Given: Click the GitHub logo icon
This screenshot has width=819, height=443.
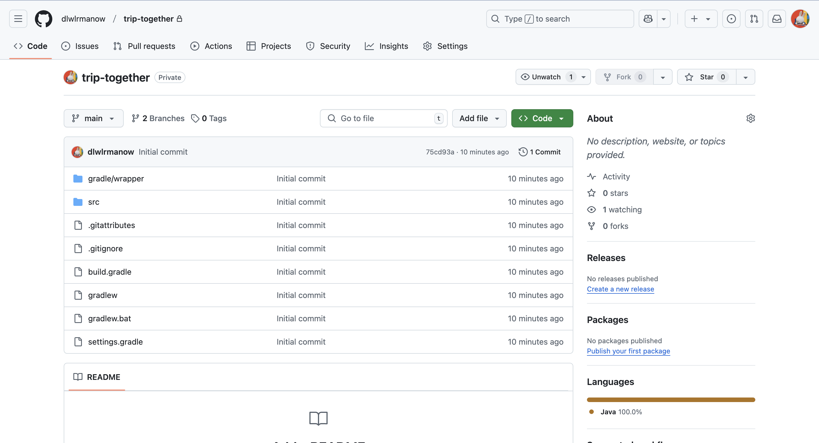Looking at the screenshot, I should click(x=44, y=19).
